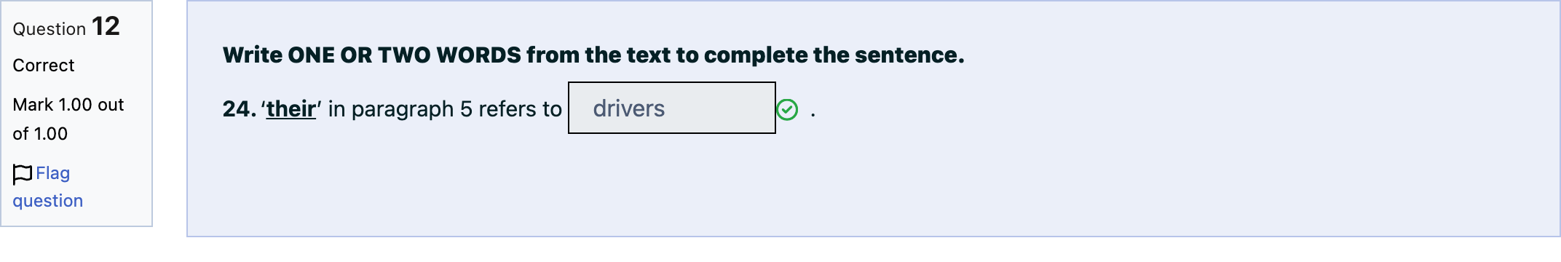Select the word 'question' under Flag

point(48,201)
